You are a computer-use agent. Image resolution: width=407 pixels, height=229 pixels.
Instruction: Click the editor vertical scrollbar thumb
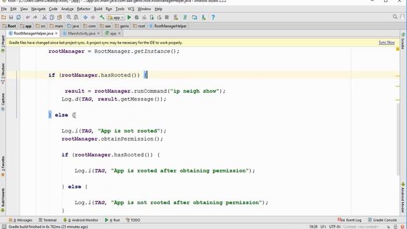click(x=398, y=139)
